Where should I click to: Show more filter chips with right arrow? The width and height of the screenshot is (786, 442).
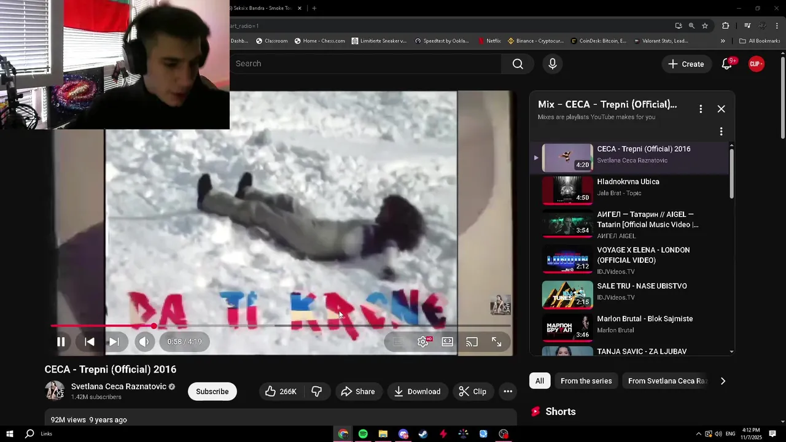723,381
